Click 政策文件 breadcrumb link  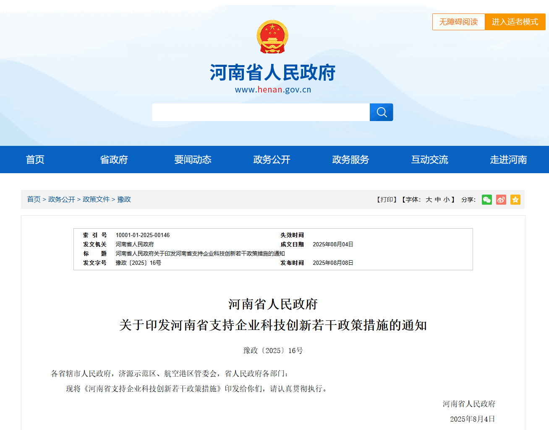96,199
